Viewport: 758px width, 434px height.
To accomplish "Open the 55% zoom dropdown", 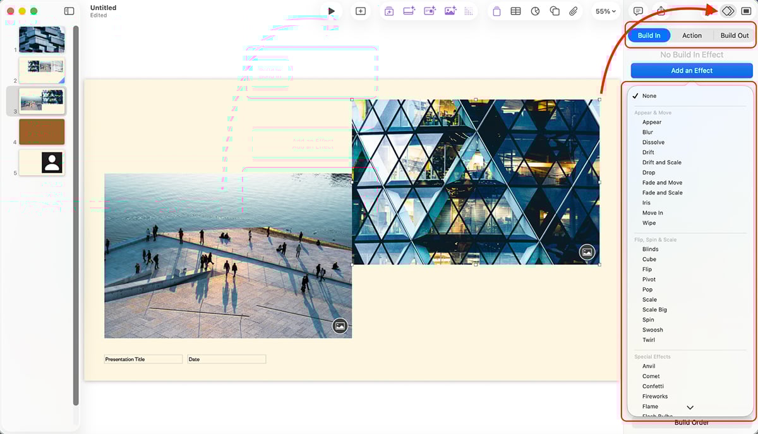I will pyautogui.click(x=605, y=11).
